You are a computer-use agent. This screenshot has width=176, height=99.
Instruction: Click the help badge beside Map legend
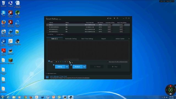[x=49, y=61]
